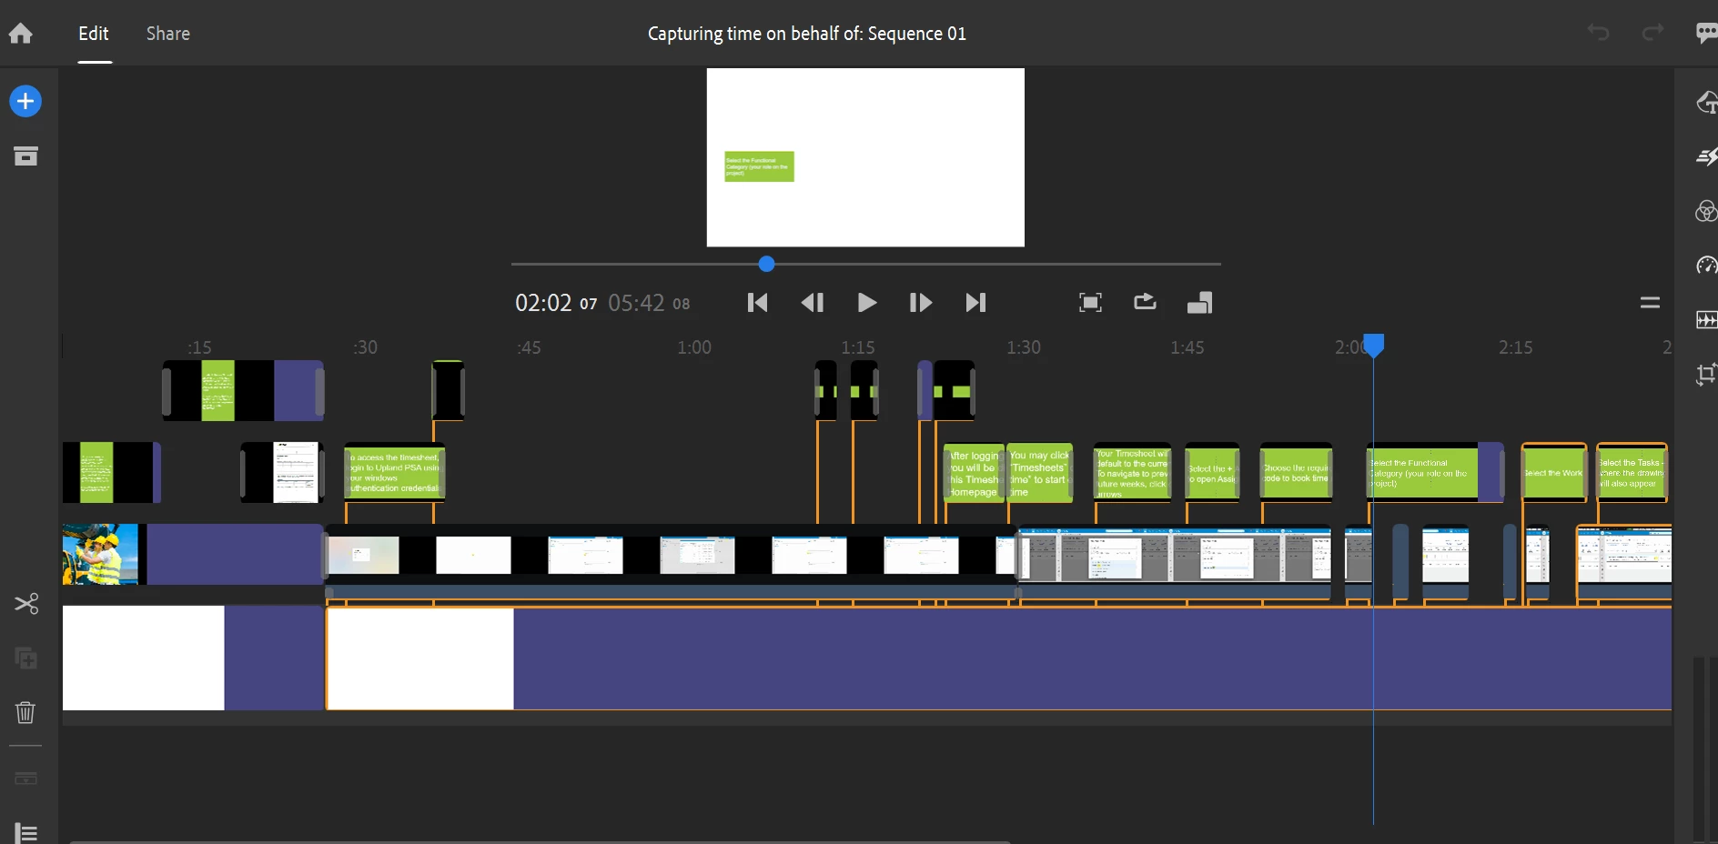Select the top-track clip with green text panel
The width and height of the screenshot is (1718, 844).
(243, 390)
